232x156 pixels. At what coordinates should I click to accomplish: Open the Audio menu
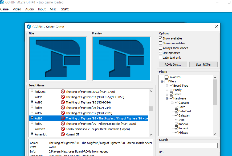pos(30,9)
